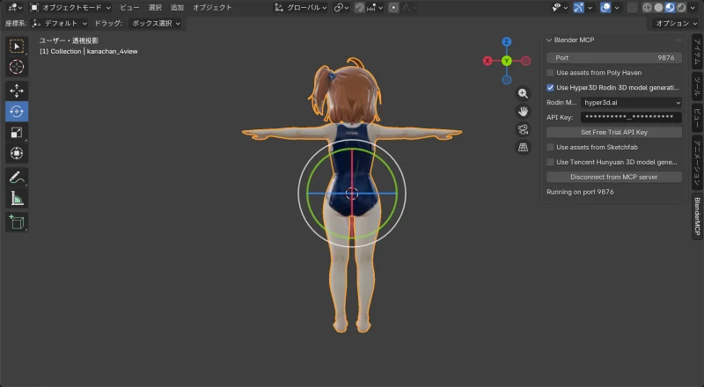Enable Use assets from Sketchfab checkbox
Screen dimensions: 704x387
pos(551,148)
